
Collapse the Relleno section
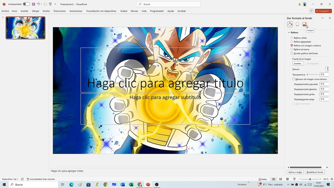[289, 33]
